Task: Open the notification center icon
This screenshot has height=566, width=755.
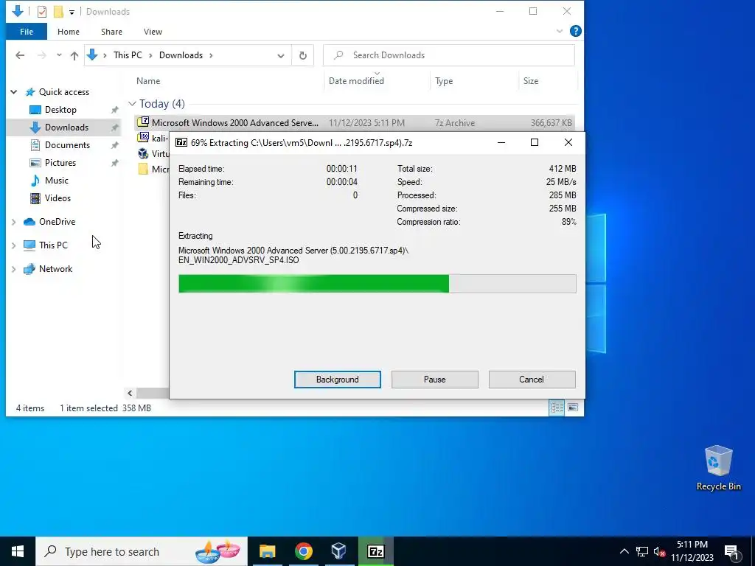Action: pos(731,552)
